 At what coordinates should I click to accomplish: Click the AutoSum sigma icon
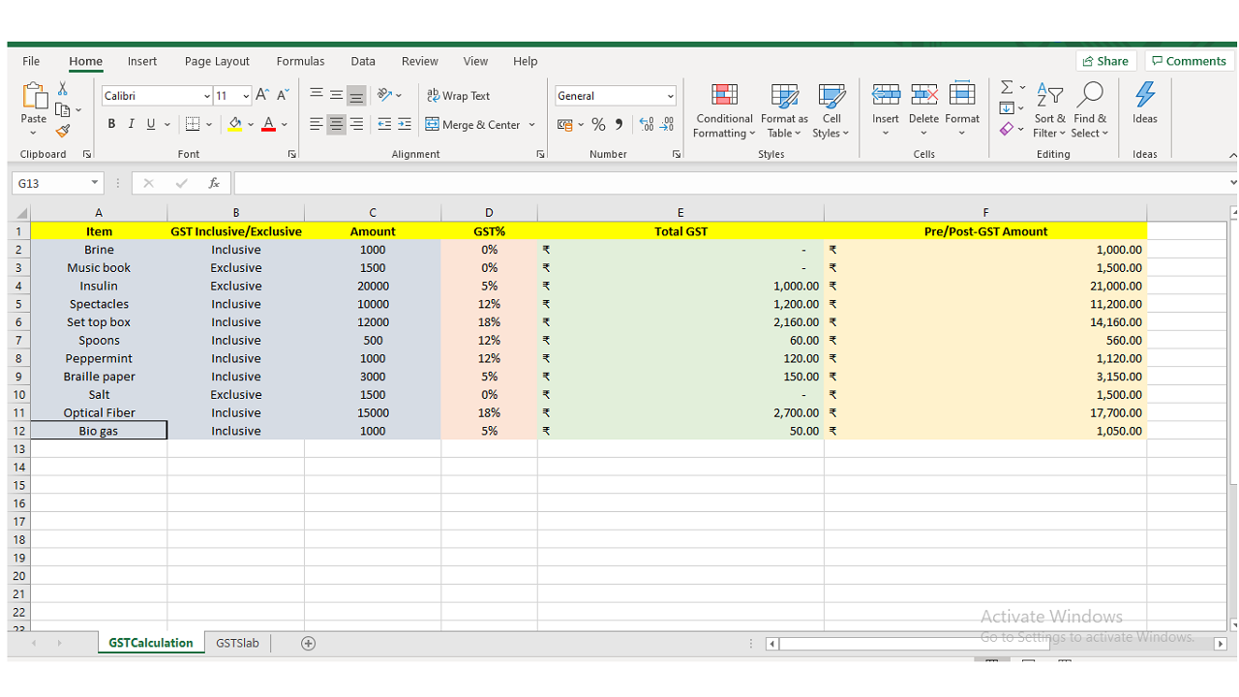pos(1007,87)
